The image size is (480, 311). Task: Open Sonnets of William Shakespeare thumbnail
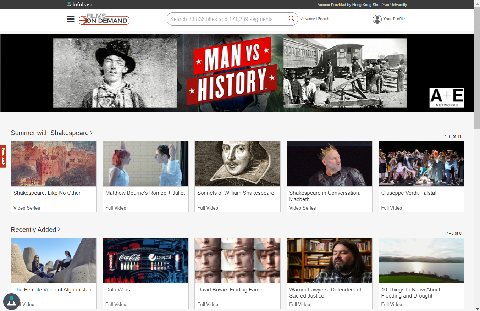tap(237, 164)
